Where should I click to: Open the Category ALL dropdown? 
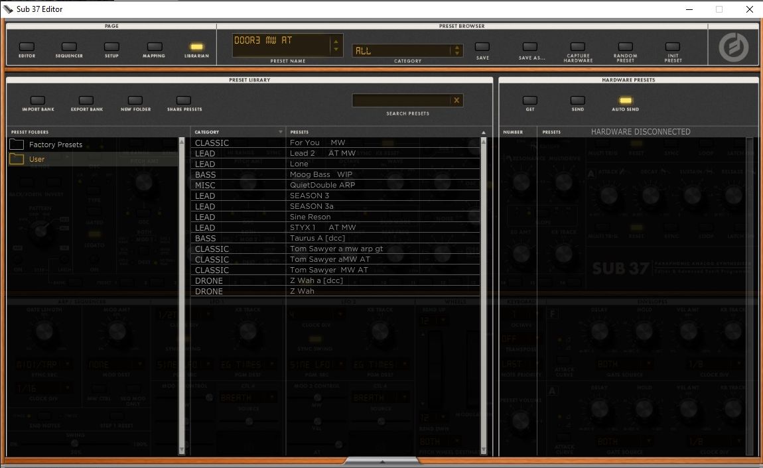point(407,50)
